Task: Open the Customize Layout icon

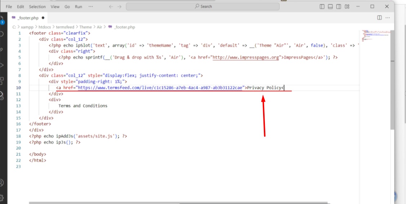Action: 347,7
